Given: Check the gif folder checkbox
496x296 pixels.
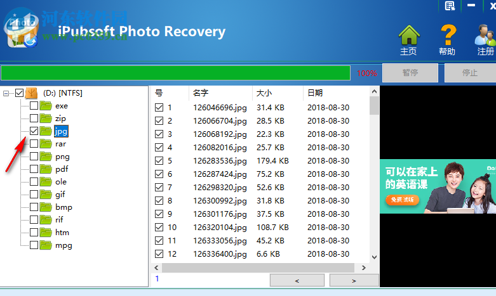Looking at the screenshot, I should (34, 194).
